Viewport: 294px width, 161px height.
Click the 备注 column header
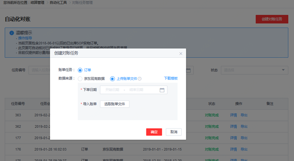[270, 104]
